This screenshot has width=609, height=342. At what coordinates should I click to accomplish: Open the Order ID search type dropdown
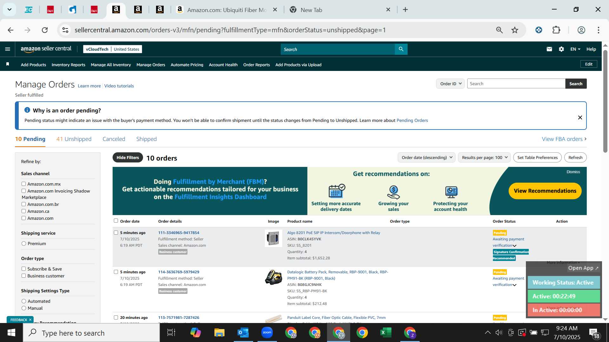pyautogui.click(x=450, y=84)
